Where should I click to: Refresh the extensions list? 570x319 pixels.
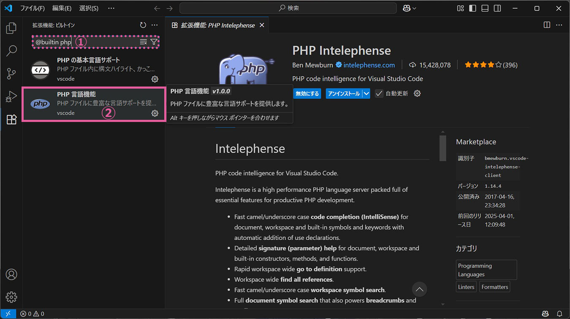coord(143,25)
